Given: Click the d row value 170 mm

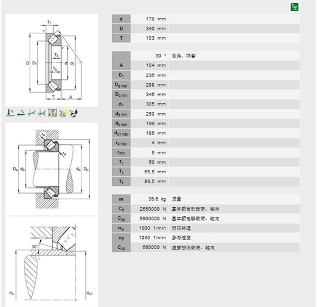Looking at the screenshot, I should coord(156,19).
